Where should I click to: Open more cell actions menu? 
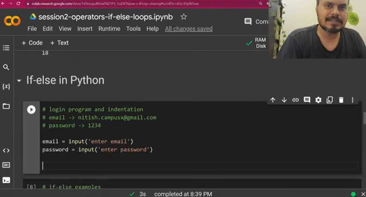[352, 100]
